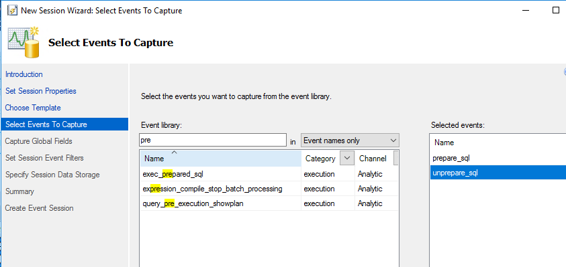Jump to the Choose Template step

tap(33, 108)
